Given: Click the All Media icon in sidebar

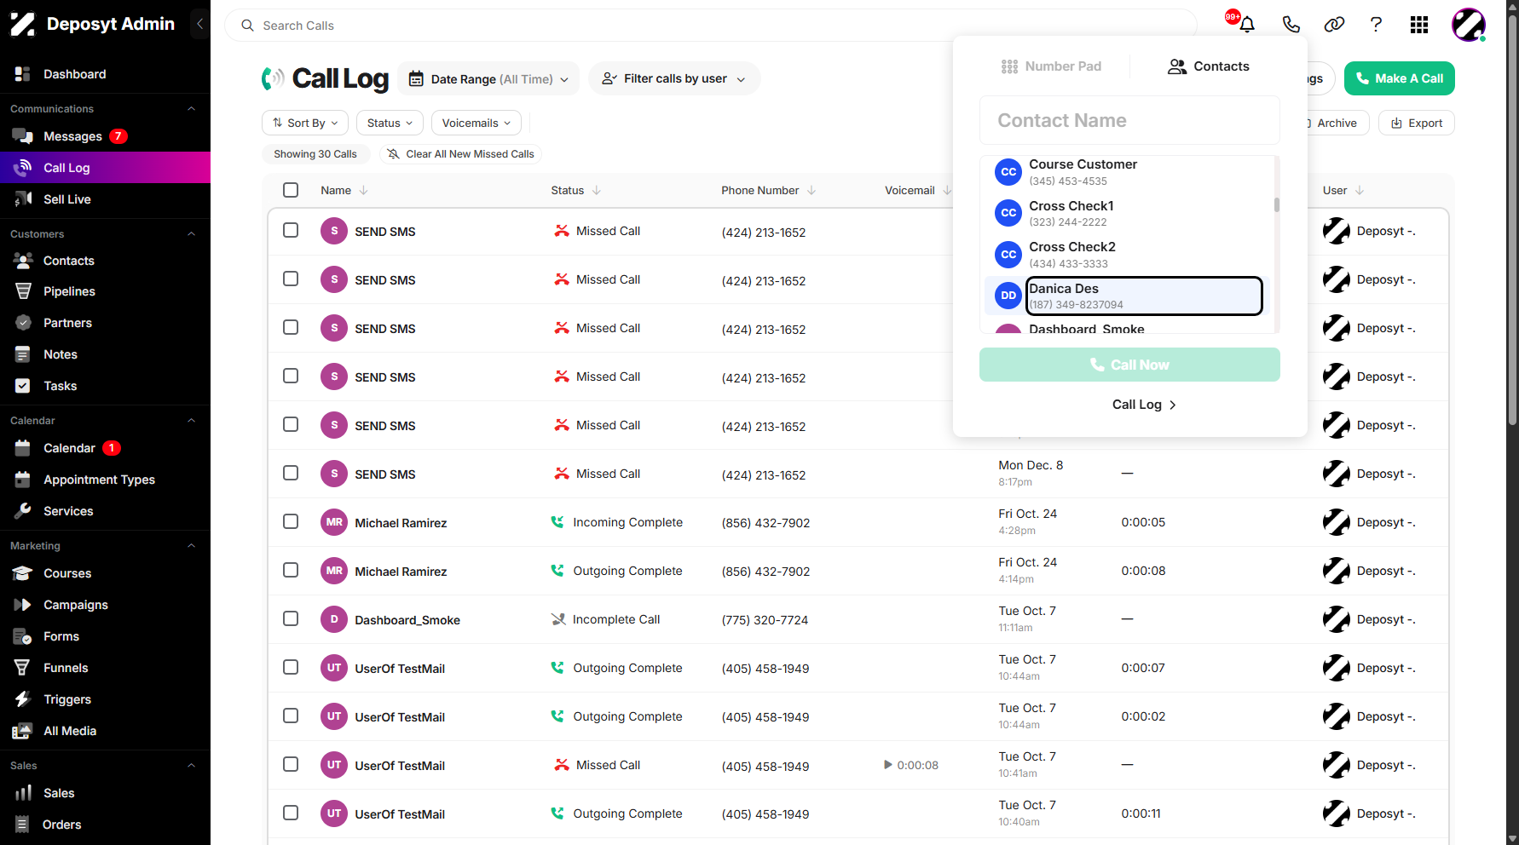Looking at the screenshot, I should point(23,731).
